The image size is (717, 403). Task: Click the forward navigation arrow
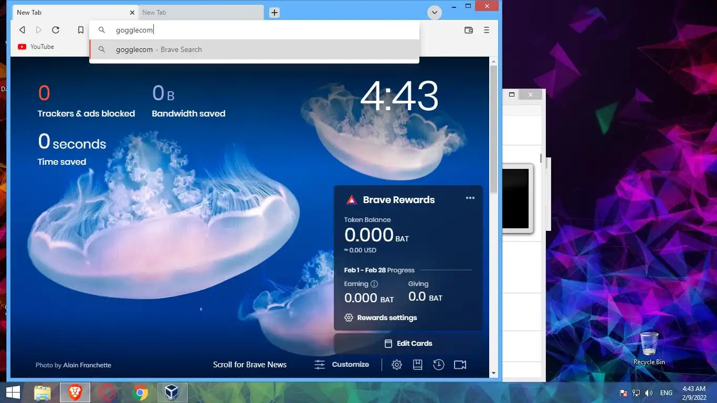coord(39,30)
